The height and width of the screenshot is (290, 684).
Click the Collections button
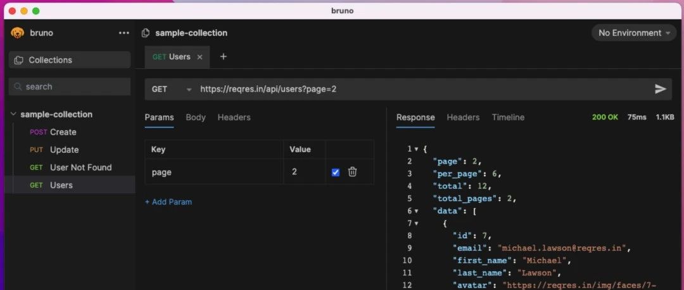point(70,60)
